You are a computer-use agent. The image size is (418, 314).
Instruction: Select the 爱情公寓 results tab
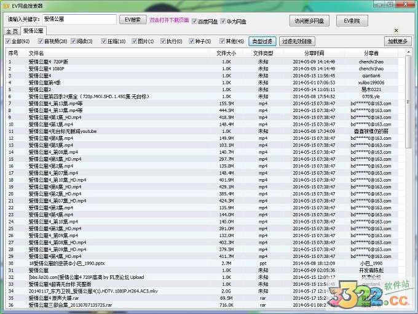point(33,31)
